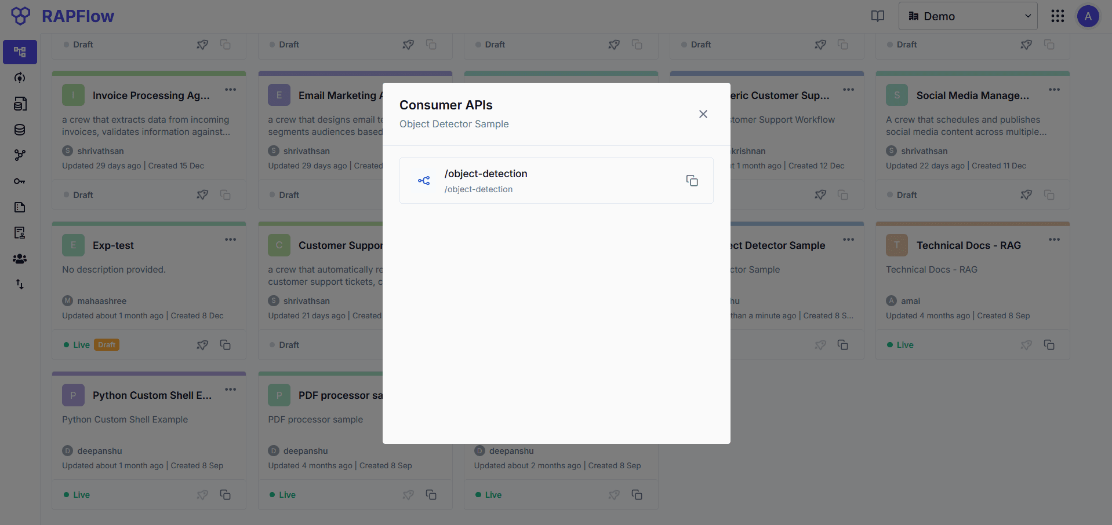The image size is (1112, 525).
Task: Click the import/export arrows icon in sidebar
Action: pyautogui.click(x=19, y=284)
